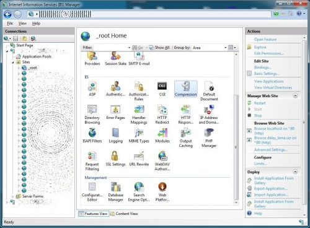Collapse the Sites tree node
Screen dimensions: 310x228
[x=13, y=62]
